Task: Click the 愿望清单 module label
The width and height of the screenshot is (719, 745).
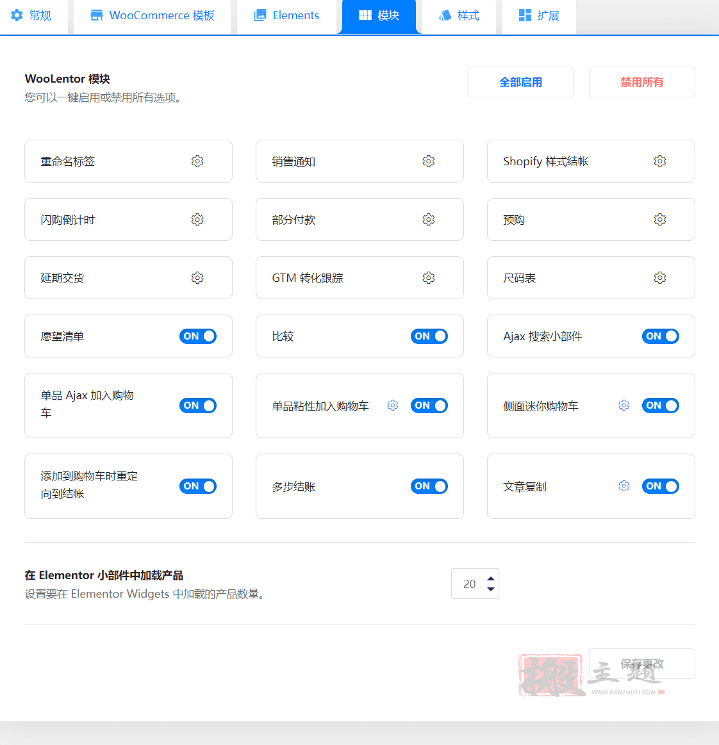Action: tap(62, 336)
